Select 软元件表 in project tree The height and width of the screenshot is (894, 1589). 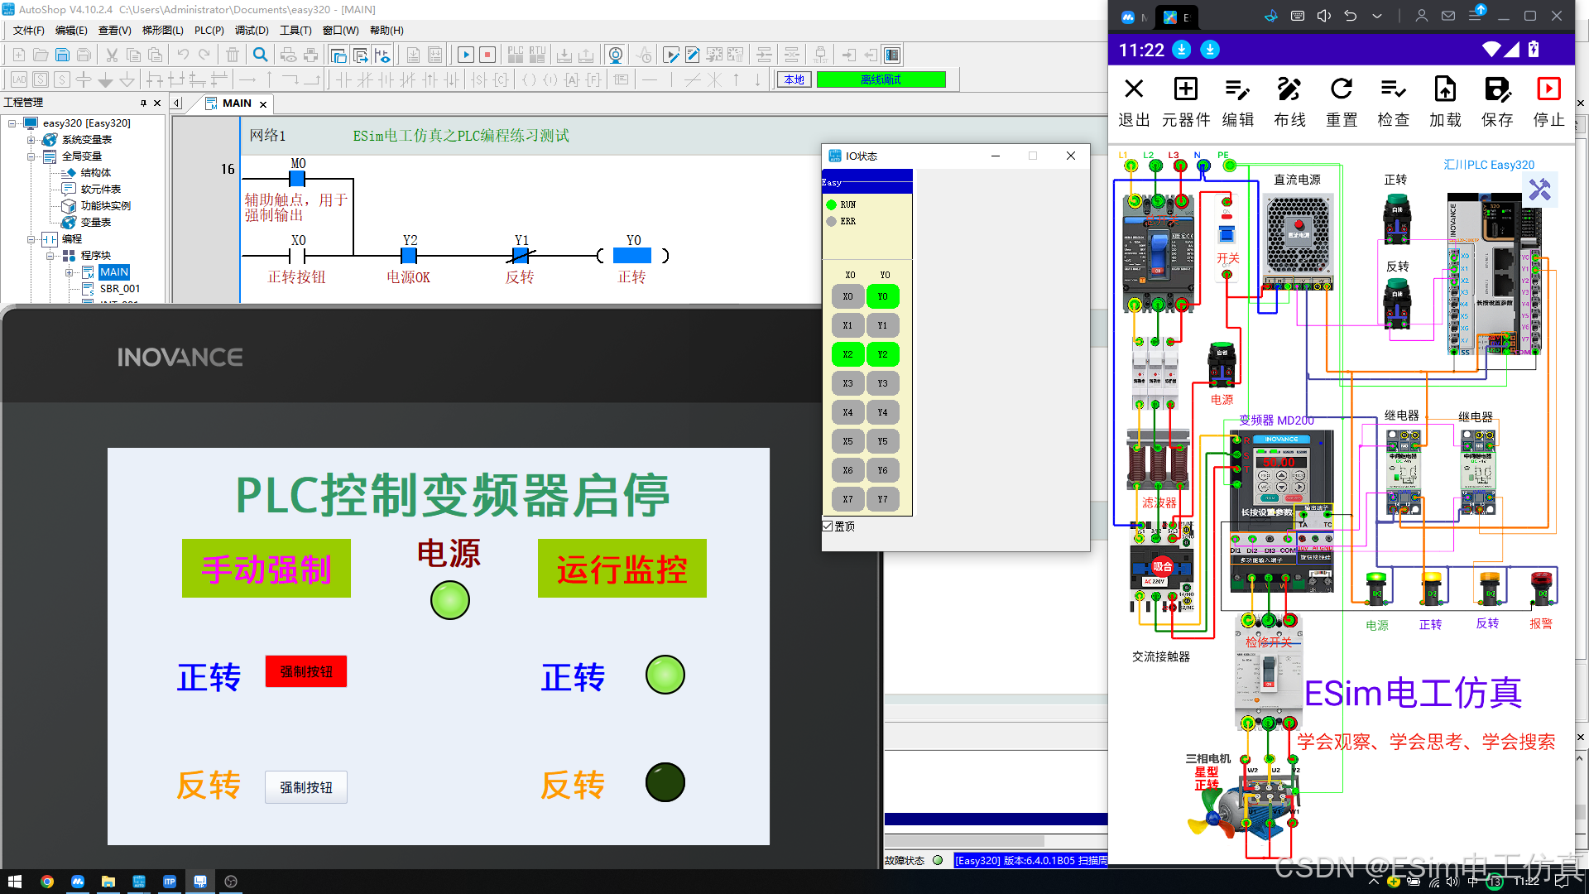click(x=101, y=190)
